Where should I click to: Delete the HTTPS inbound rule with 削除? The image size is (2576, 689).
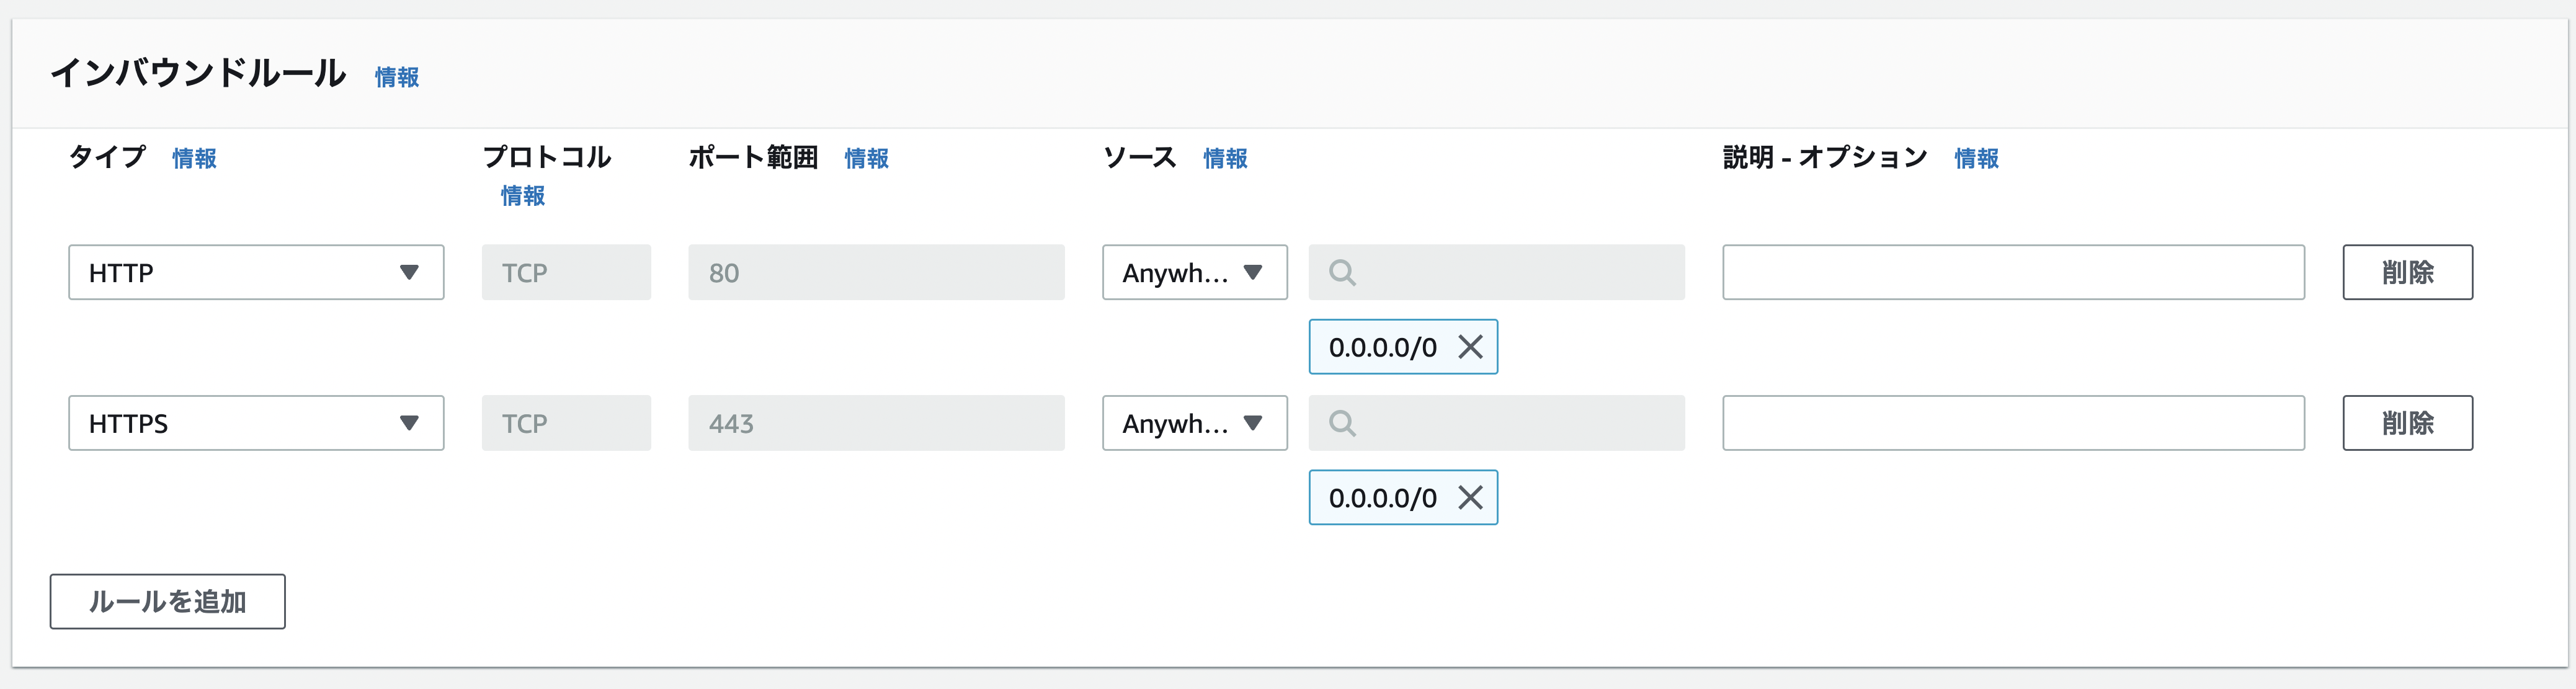coord(2406,422)
